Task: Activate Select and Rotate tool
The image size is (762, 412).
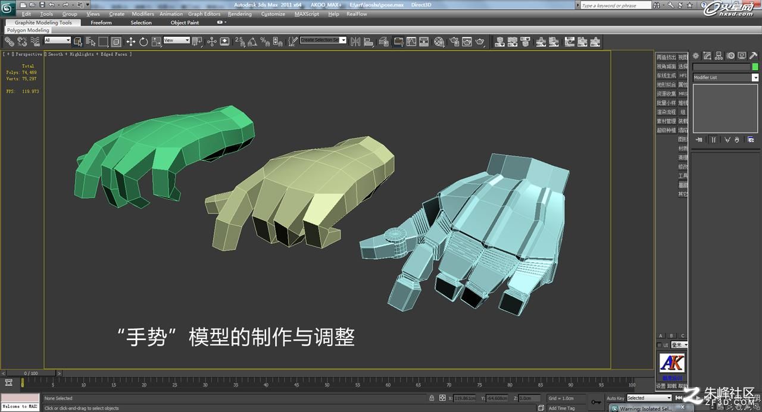Action: [x=143, y=41]
